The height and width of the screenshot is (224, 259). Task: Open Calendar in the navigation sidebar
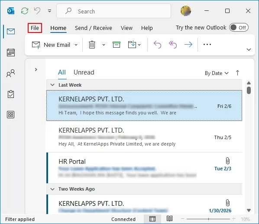[11, 52]
